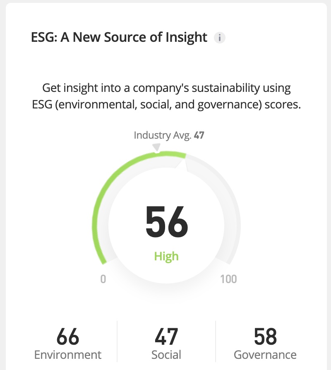Select the Governance score 58
Viewport: 331px width, 370px height.
point(265,337)
